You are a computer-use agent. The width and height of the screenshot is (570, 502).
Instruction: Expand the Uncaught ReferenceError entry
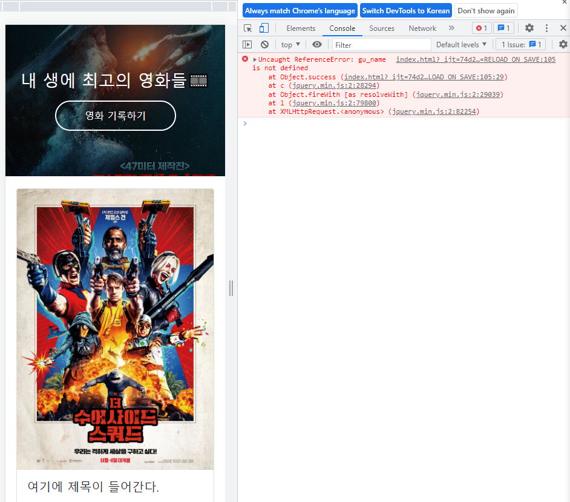click(255, 59)
